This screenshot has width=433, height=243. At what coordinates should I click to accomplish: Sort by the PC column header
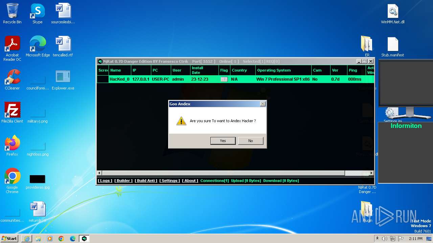click(x=161, y=70)
